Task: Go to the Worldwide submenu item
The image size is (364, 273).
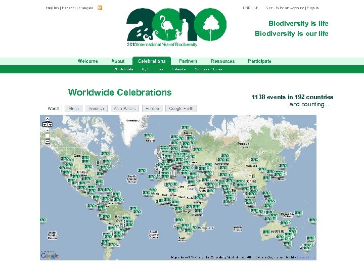Action: pos(123,69)
